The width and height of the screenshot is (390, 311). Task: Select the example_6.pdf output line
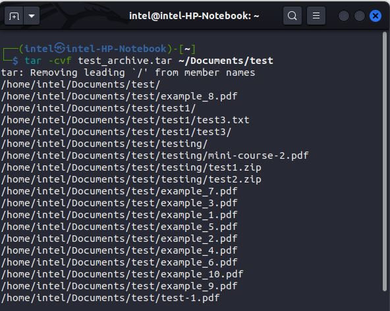[x=119, y=262]
